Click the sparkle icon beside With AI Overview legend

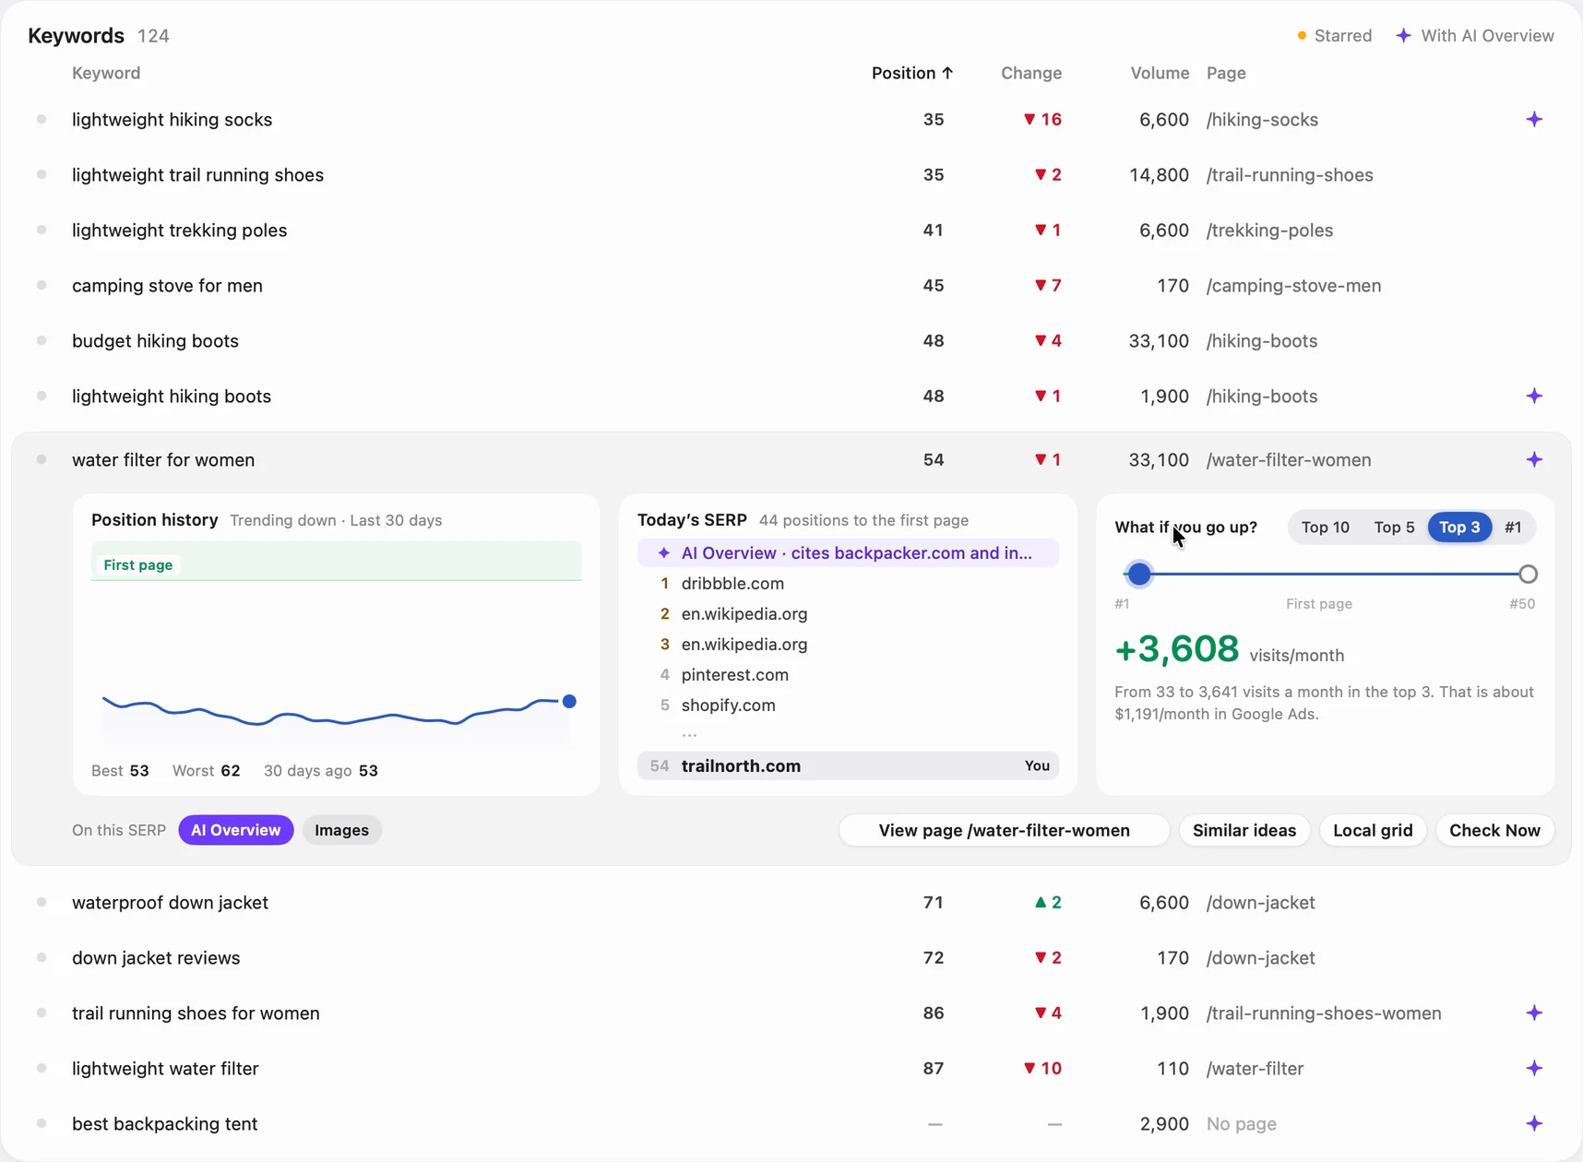tap(1403, 36)
